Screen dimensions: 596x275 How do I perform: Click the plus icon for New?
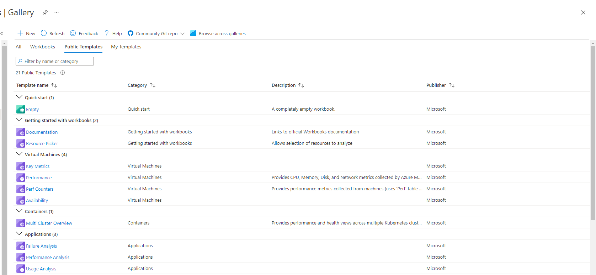click(x=20, y=33)
